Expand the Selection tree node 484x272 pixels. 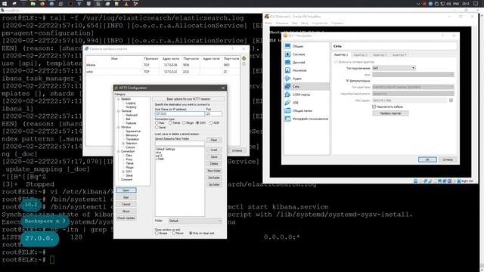pyautogui.click(x=123, y=143)
